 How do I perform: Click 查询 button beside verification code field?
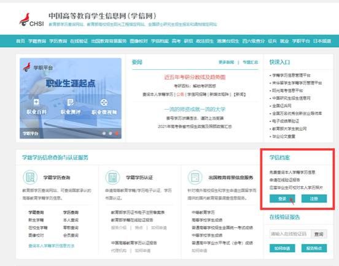click(319, 234)
